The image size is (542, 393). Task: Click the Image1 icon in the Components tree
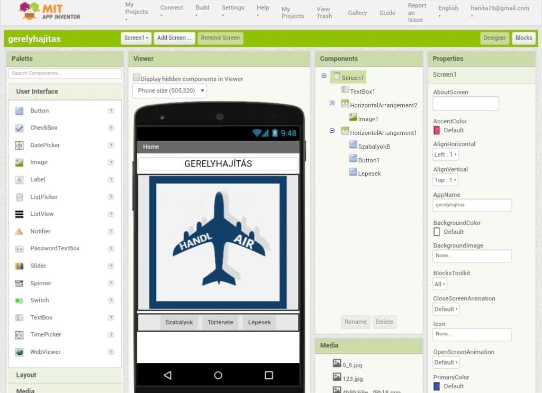pos(353,118)
